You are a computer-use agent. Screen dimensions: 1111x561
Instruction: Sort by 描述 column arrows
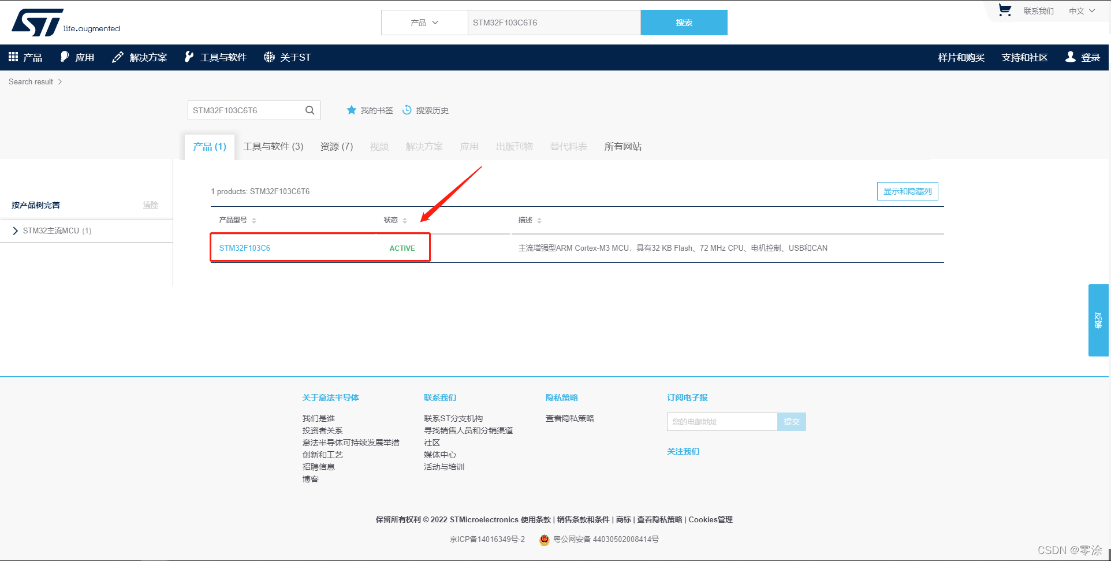coord(539,220)
